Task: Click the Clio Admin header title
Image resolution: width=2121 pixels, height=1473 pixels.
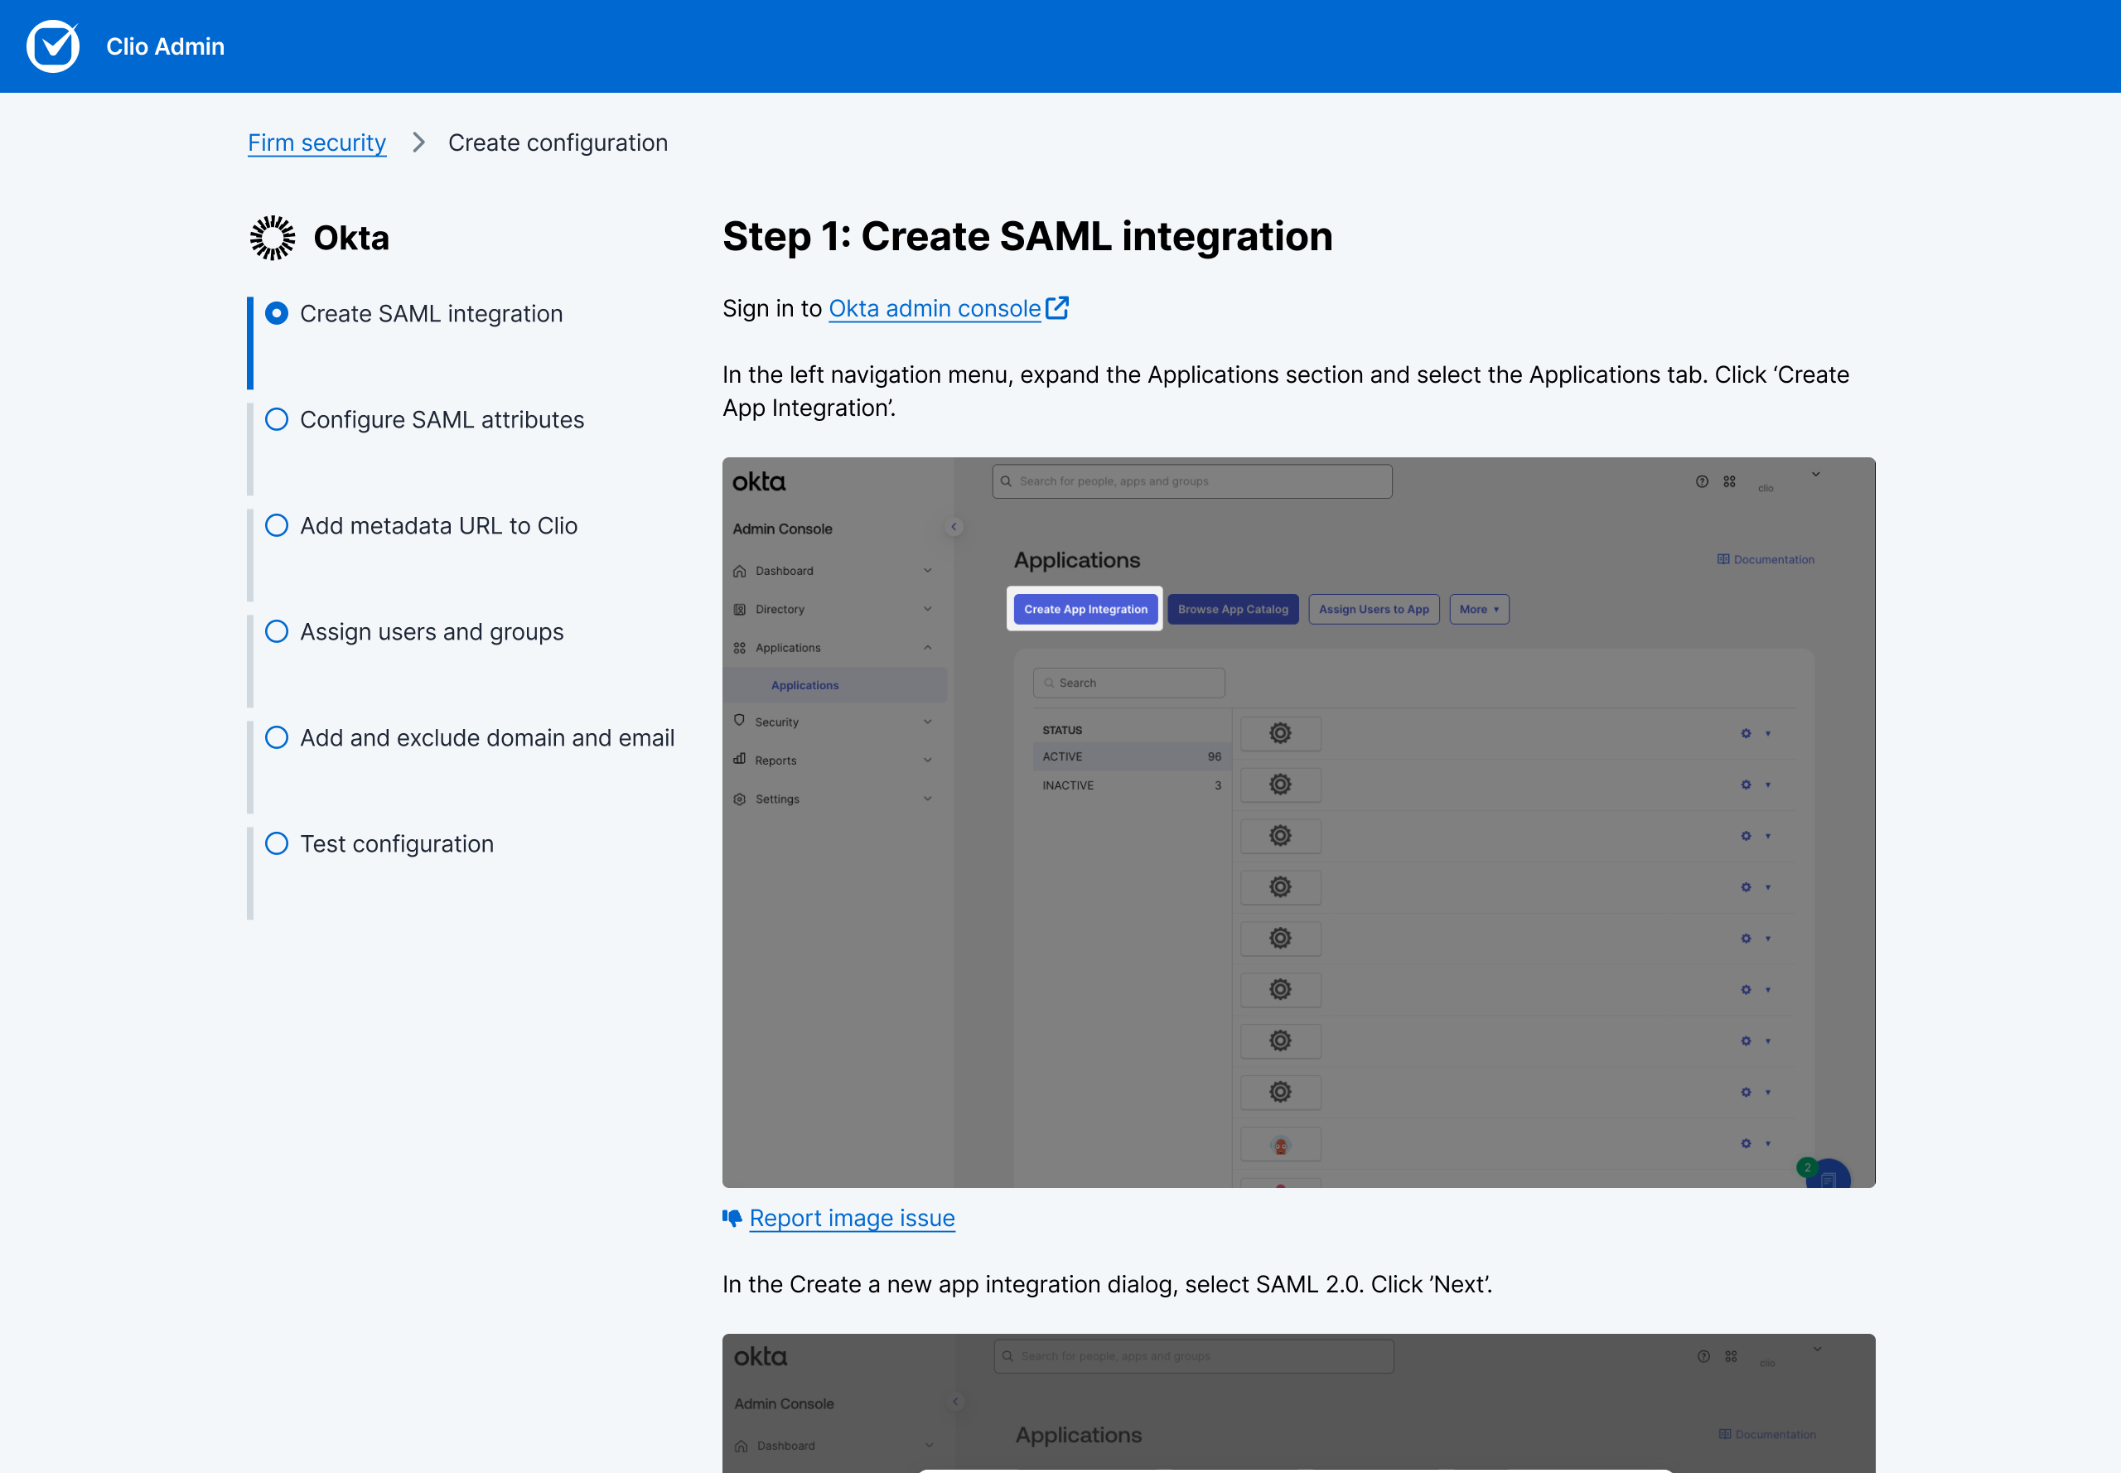Action: coord(165,46)
